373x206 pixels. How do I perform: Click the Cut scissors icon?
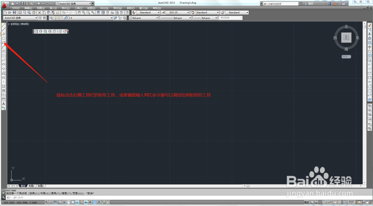click(40, 12)
